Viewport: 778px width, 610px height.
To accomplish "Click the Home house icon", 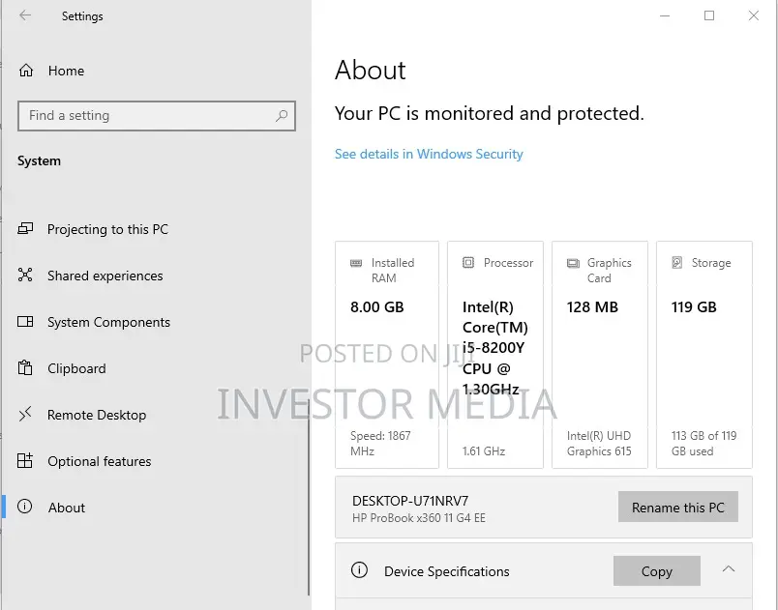I will pos(26,71).
